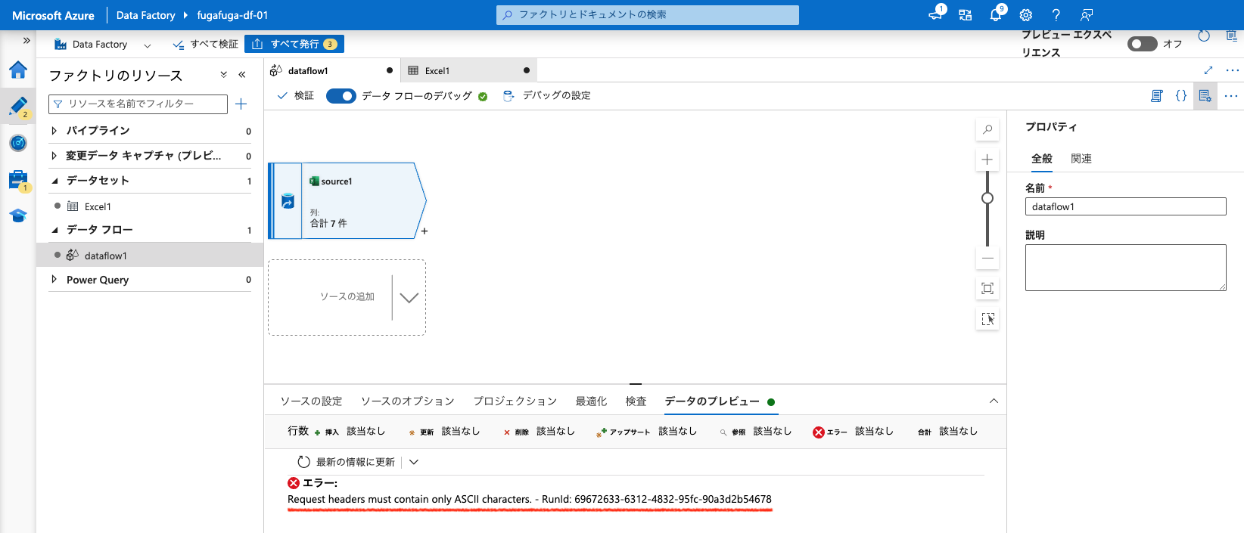Image resolution: width=1244 pixels, height=533 pixels.
Task: Open the announcements megaphone icon
Action: click(x=936, y=15)
